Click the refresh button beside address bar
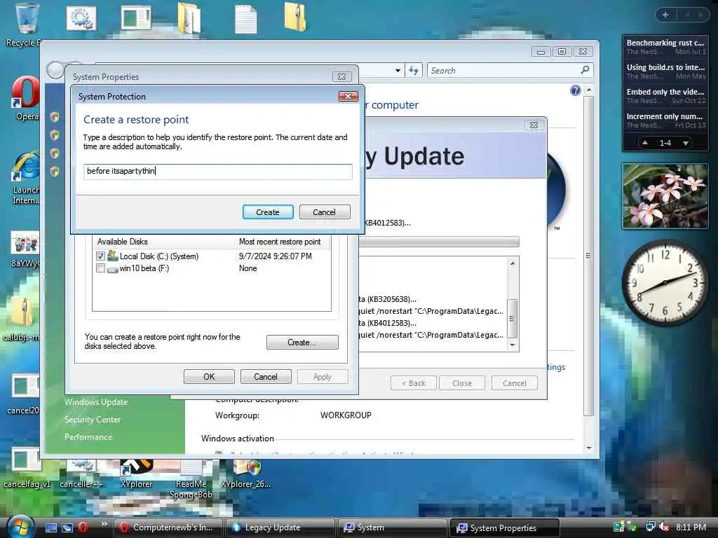718x538 pixels. (414, 71)
